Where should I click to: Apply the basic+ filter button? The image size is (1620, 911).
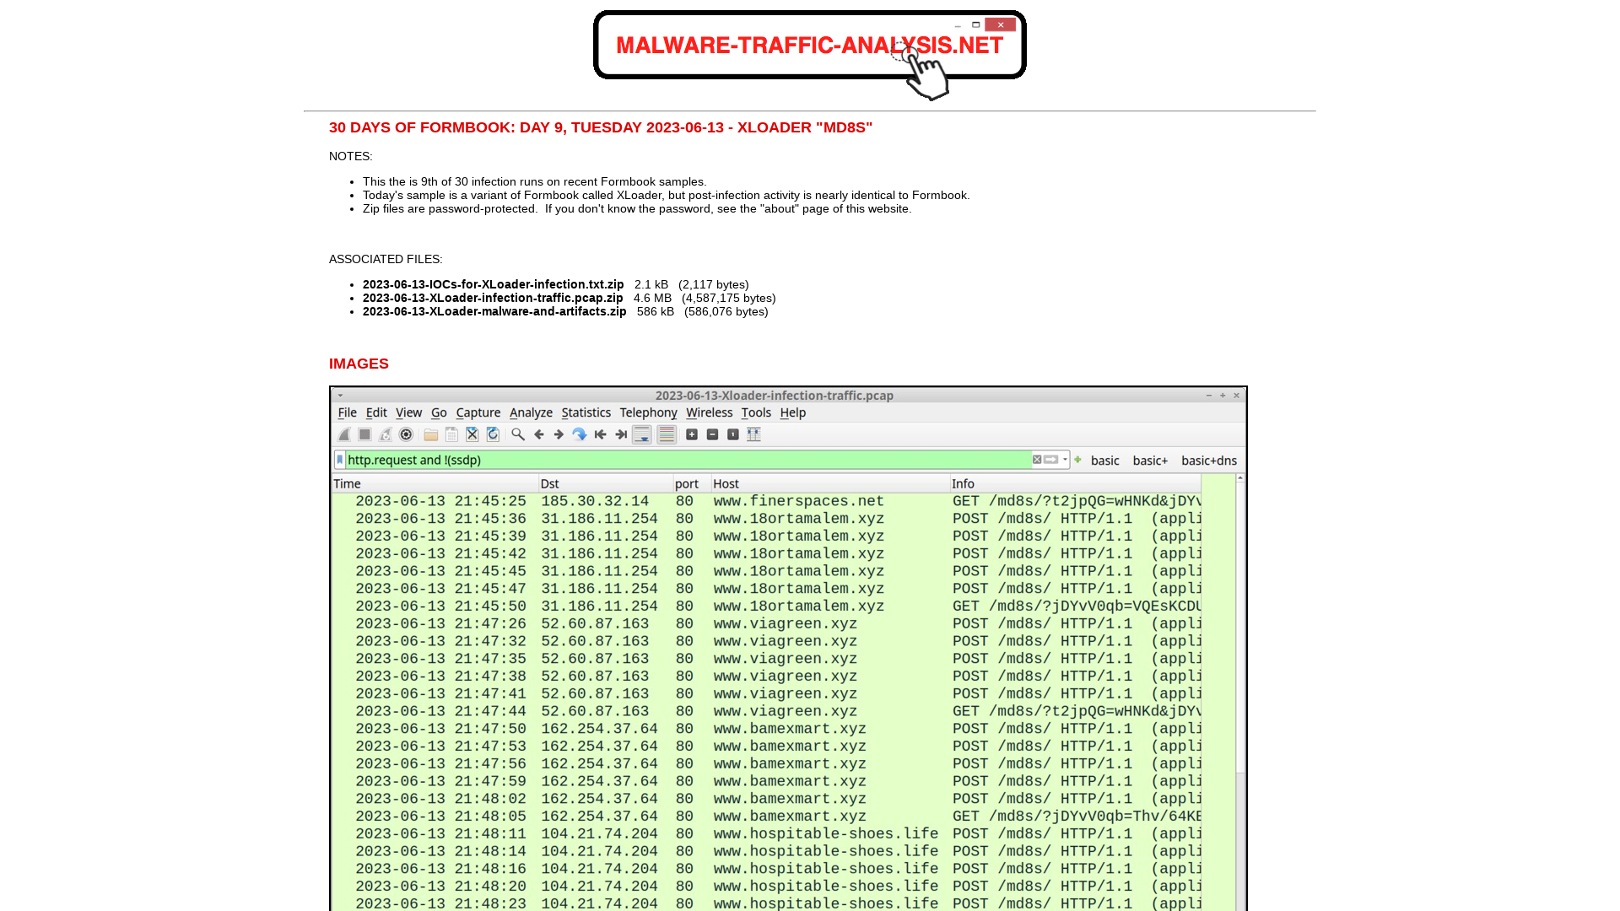1150,460
